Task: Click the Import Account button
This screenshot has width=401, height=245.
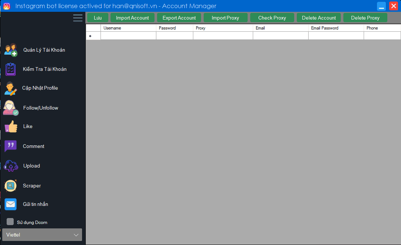Action: click(x=132, y=18)
